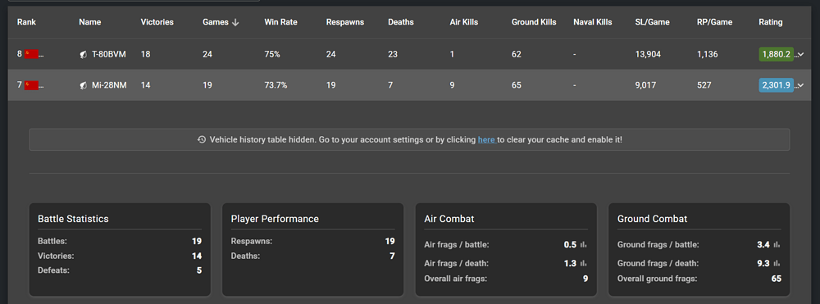Sort table by Games column header
The height and width of the screenshot is (304, 820).
click(216, 22)
